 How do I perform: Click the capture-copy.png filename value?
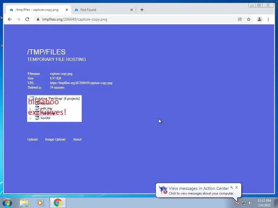(61, 74)
